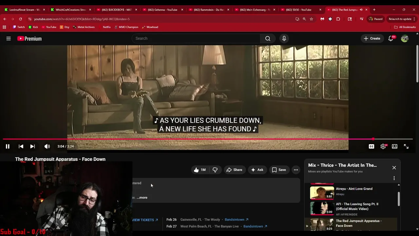Open the YouTube guide hamburger menu
The width and height of the screenshot is (419, 236).
[x=9, y=38]
